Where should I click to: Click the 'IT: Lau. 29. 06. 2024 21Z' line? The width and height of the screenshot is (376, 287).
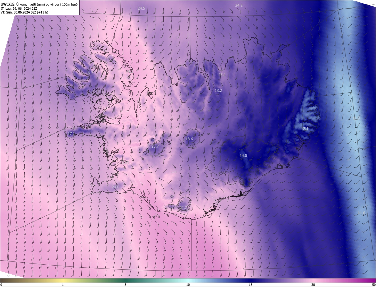[x=19, y=9]
